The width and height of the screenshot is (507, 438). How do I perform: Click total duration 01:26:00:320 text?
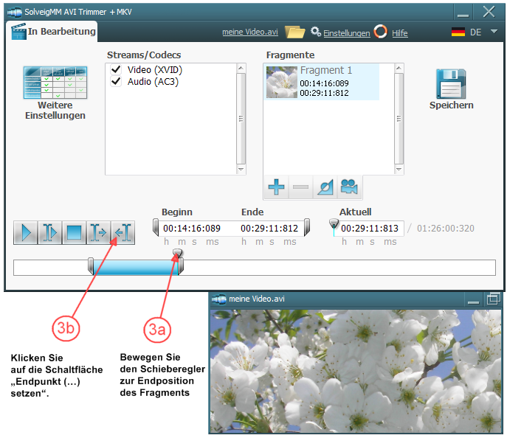[x=445, y=229]
